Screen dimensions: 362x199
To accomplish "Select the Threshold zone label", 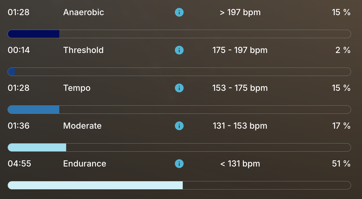I will 83,50.
